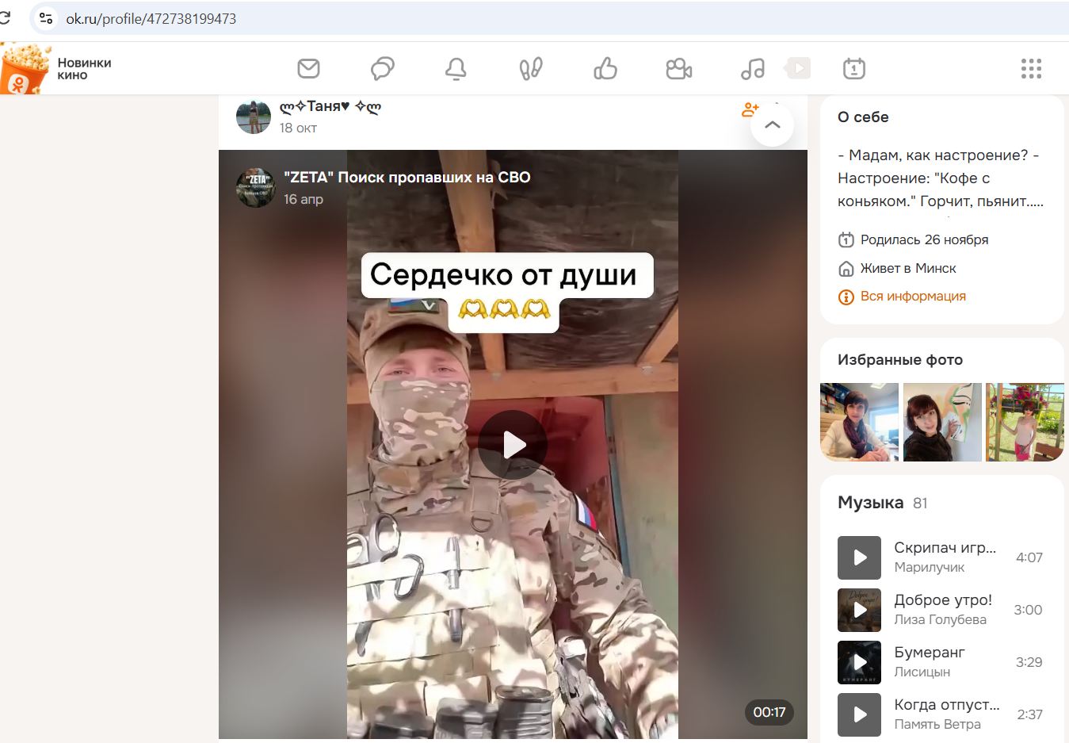Image resolution: width=1069 pixels, height=743 pixels.
Task: Open the calendar events icon in navigation
Action: [x=853, y=69]
